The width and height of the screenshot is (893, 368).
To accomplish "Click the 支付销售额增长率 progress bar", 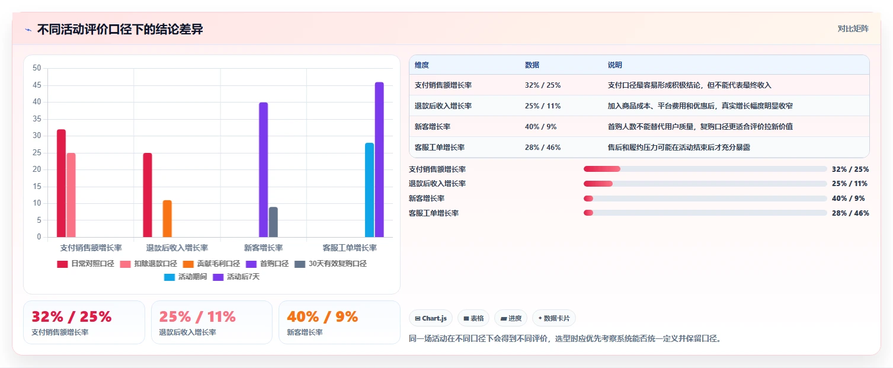I will tap(705, 169).
